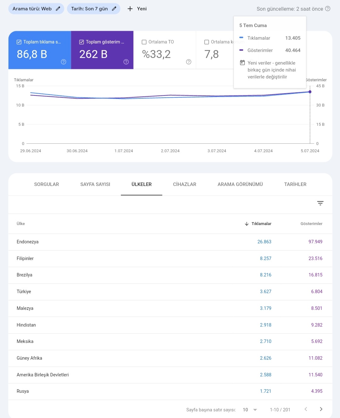The height and width of the screenshot is (418, 340).
Task: Open the Güney Afrika country row
Action: click(170, 358)
